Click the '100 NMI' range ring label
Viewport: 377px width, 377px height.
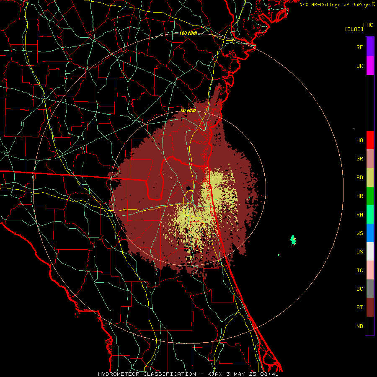coord(188,33)
